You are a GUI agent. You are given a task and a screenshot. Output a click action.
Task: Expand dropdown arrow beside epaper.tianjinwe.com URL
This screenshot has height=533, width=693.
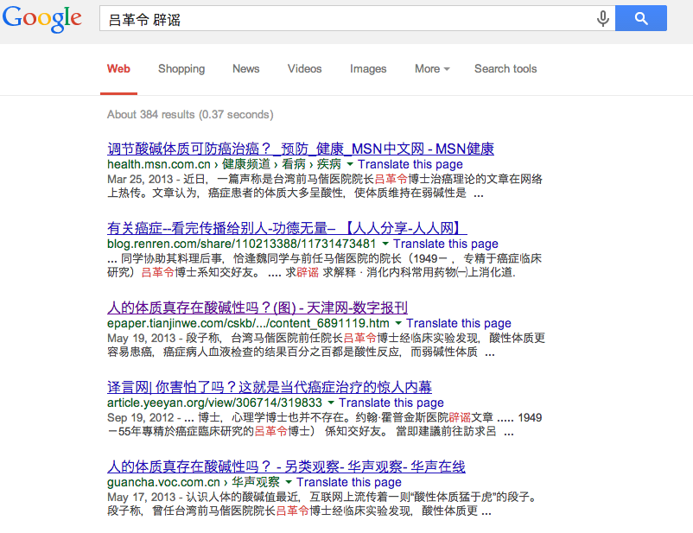click(398, 323)
